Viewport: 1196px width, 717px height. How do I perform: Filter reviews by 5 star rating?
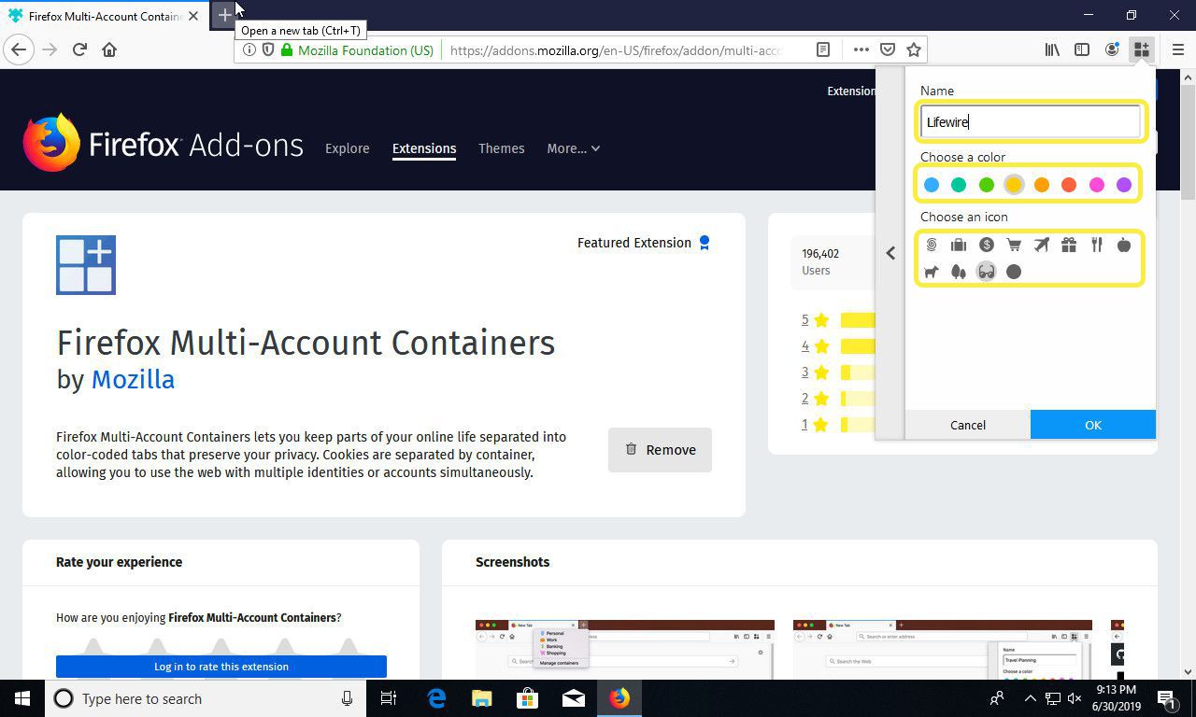click(815, 320)
